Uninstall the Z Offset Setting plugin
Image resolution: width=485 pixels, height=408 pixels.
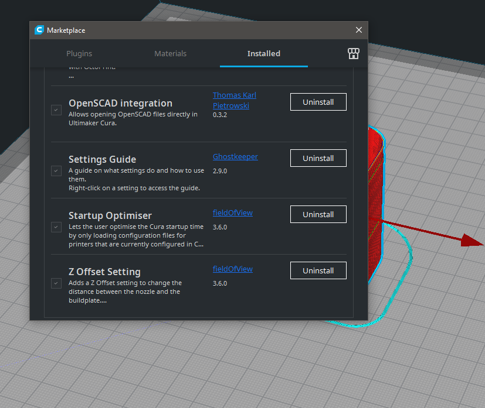click(x=318, y=270)
